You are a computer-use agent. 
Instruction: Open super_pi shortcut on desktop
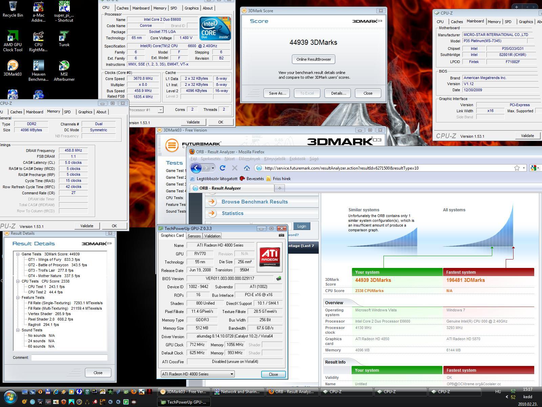64,12
